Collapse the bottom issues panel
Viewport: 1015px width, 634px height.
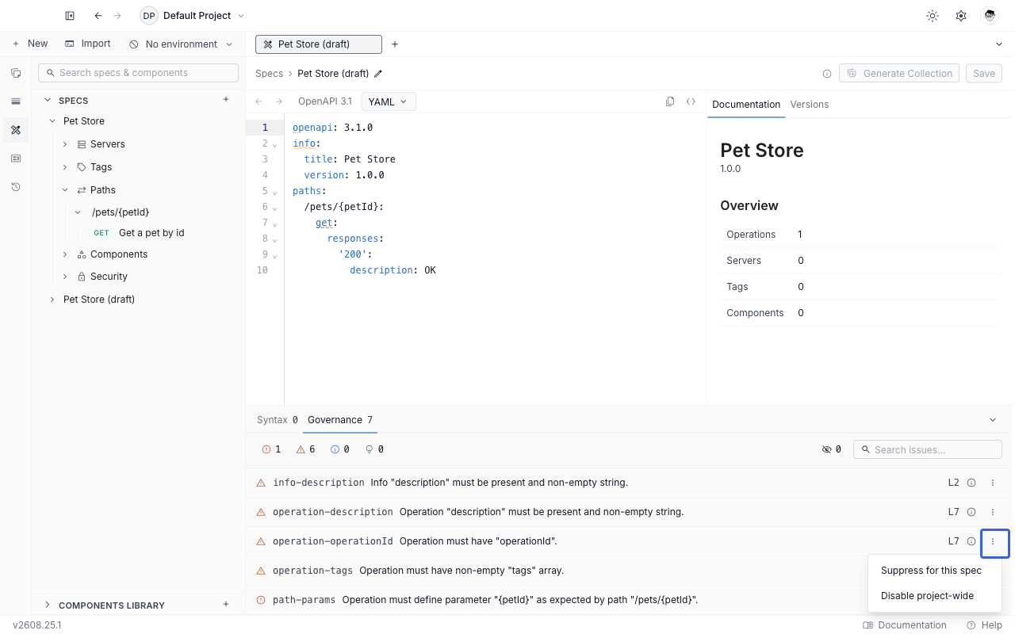[x=993, y=420]
